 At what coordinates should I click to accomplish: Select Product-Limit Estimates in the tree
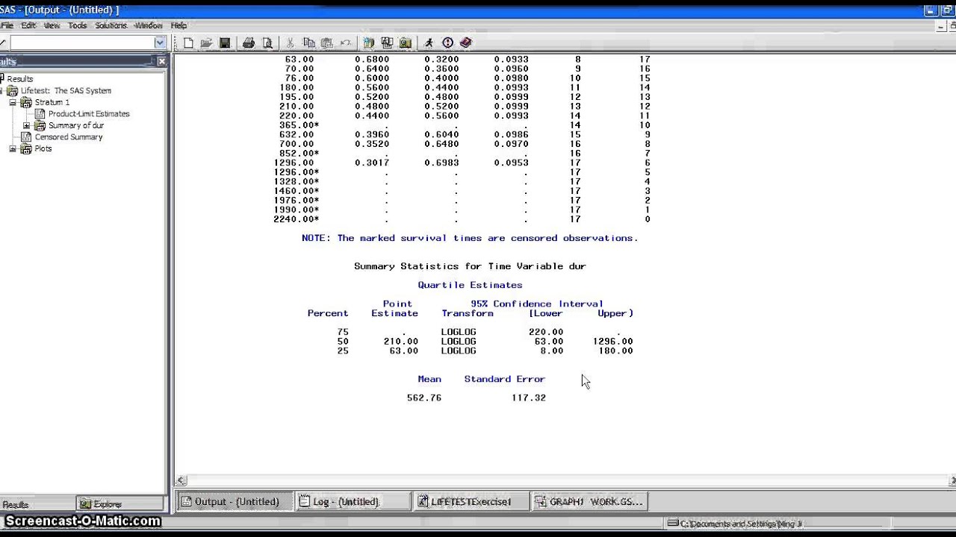[x=89, y=113]
